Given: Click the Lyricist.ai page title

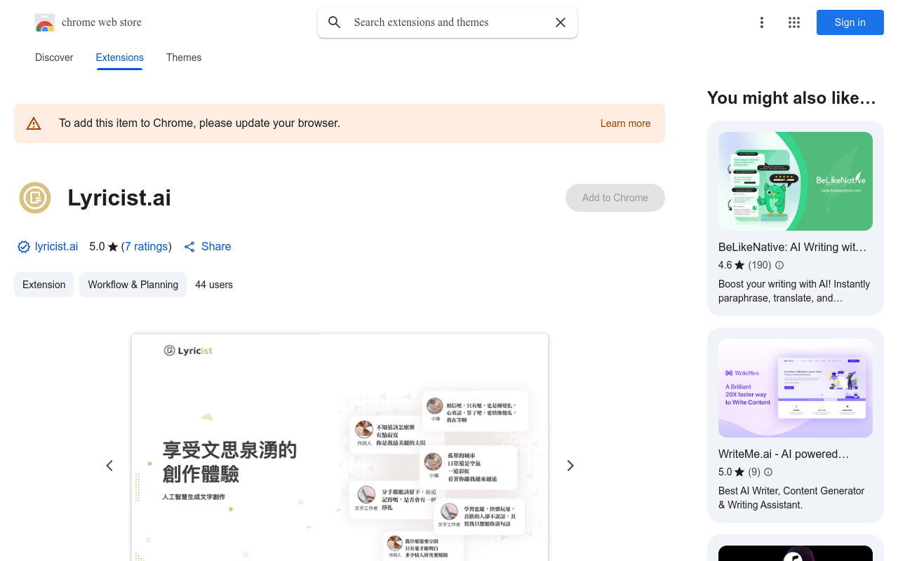Looking at the screenshot, I should tap(119, 198).
